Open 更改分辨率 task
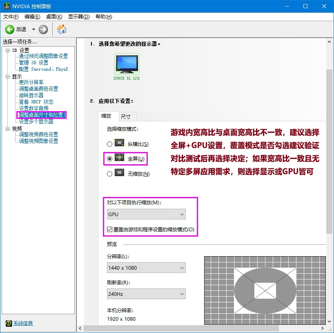 coord(31,82)
